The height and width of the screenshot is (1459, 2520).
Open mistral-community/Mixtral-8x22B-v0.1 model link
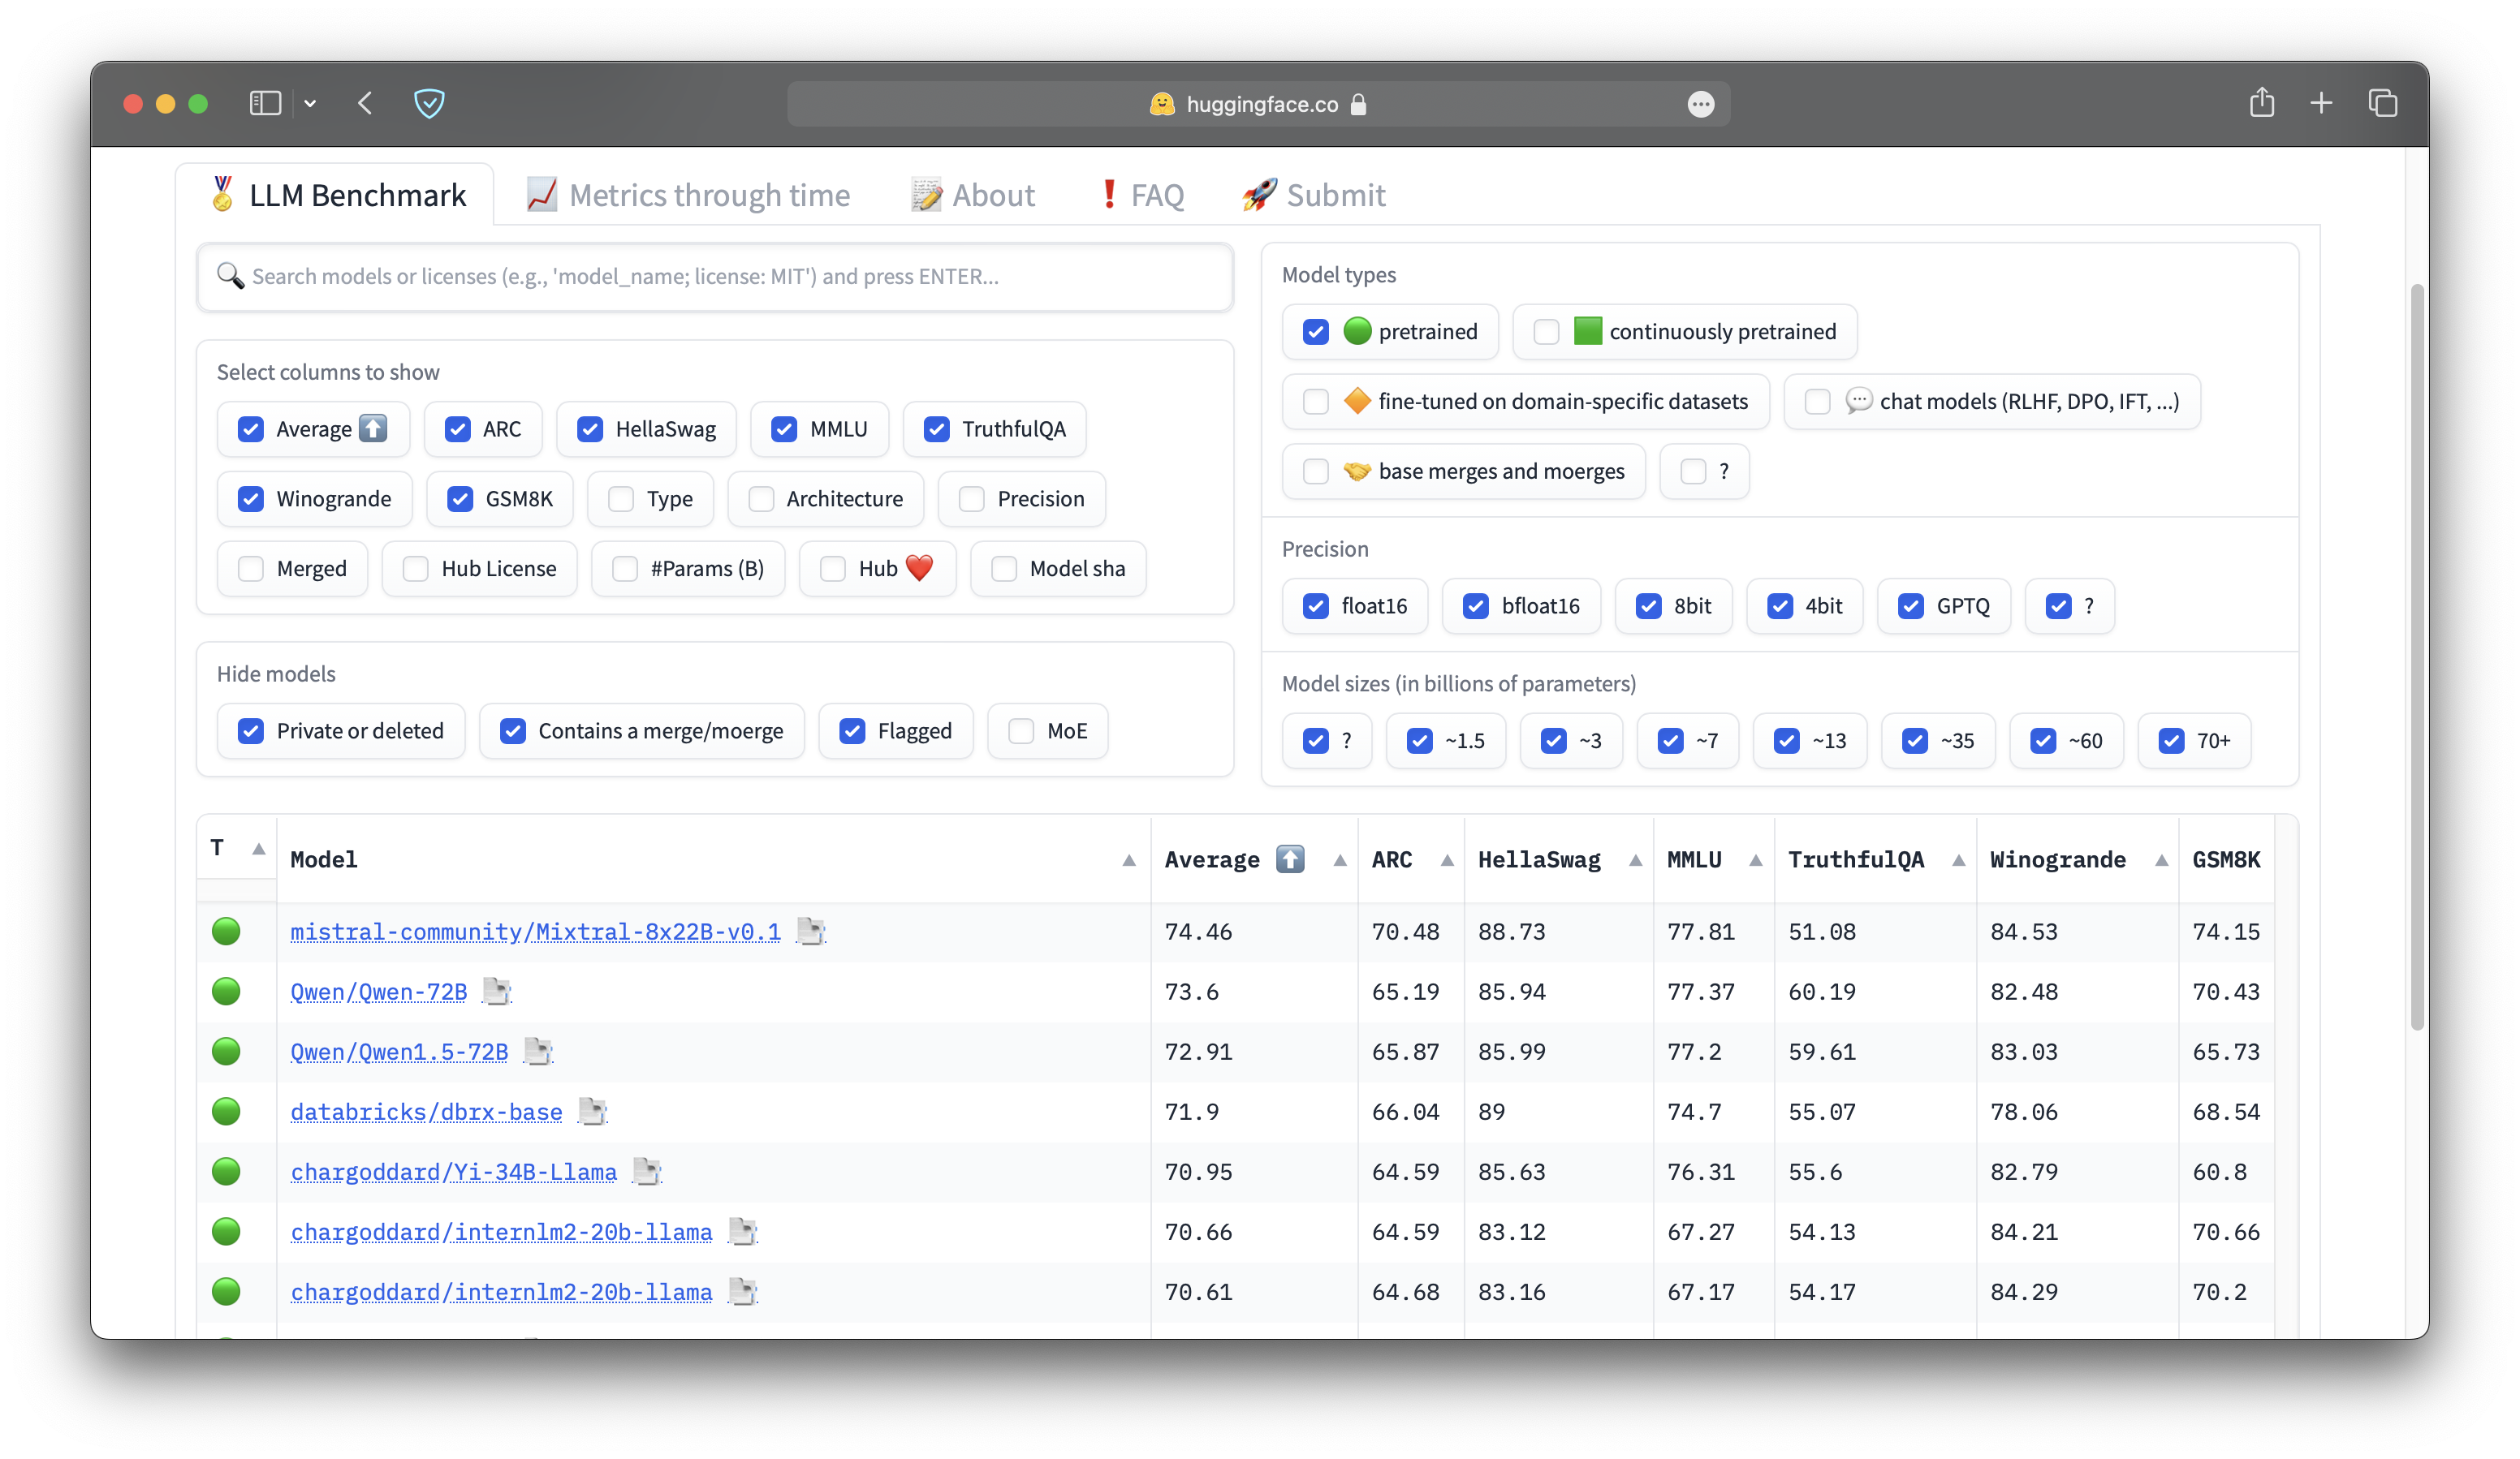coord(535,932)
